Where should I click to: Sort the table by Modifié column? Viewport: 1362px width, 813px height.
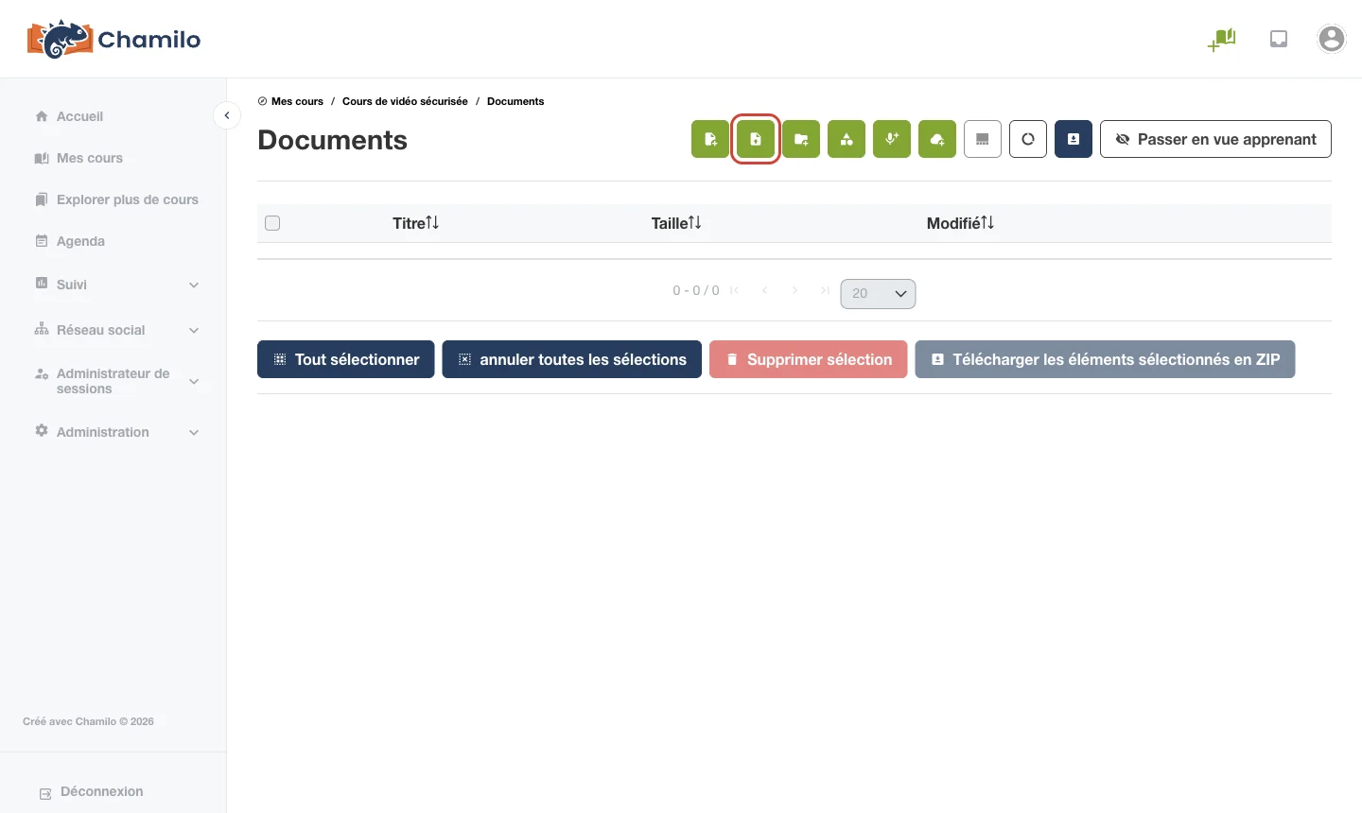pyautogui.click(x=960, y=223)
